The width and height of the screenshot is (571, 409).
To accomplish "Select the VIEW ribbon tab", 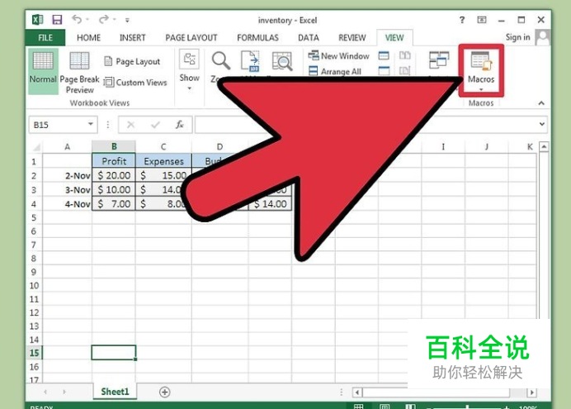I will point(394,37).
